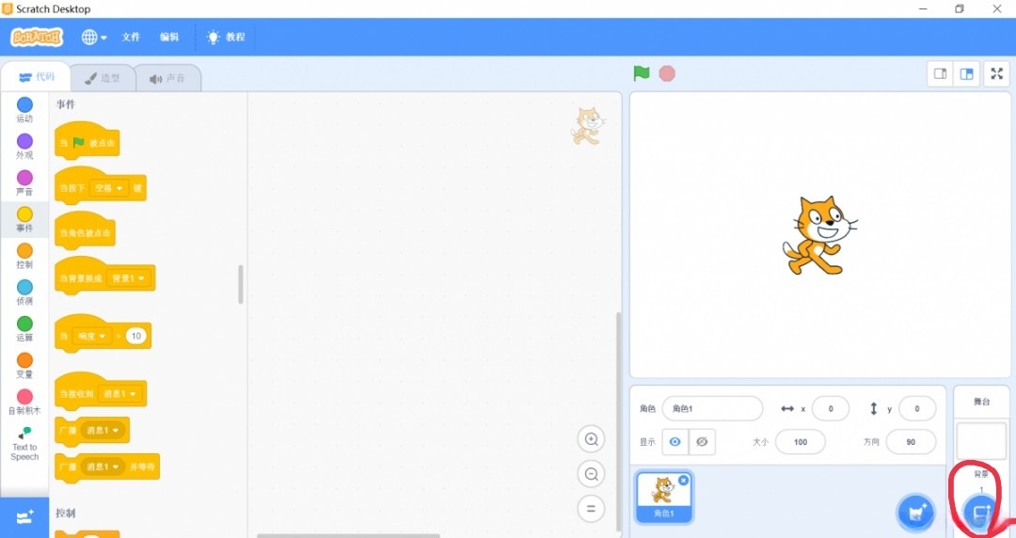Open the 响度 dropdown in block
Viewport: 1016px width, 538px height.
pyautogui.click(x=92, y=336)
